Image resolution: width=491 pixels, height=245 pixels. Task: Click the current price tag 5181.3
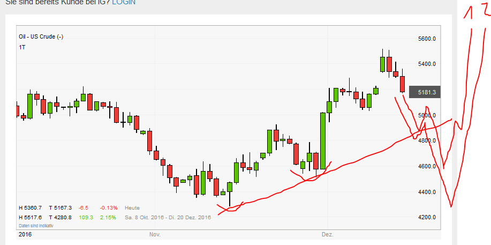coord(425,92)
